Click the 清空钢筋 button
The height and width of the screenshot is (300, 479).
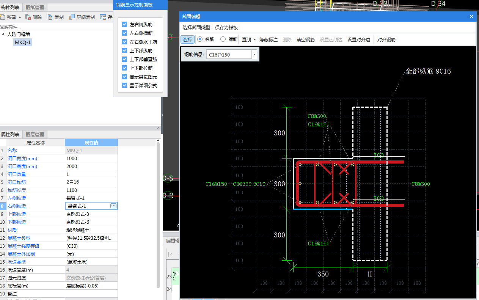pos(306,40)
